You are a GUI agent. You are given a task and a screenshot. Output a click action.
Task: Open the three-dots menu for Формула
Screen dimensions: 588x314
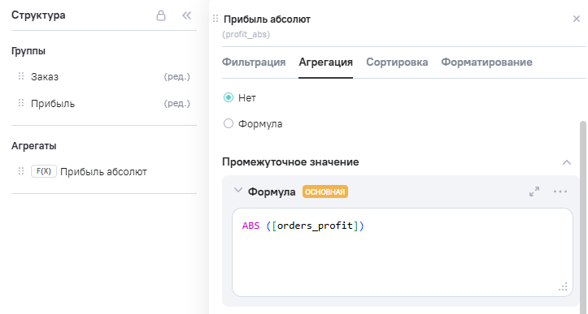tap(560, 191)
